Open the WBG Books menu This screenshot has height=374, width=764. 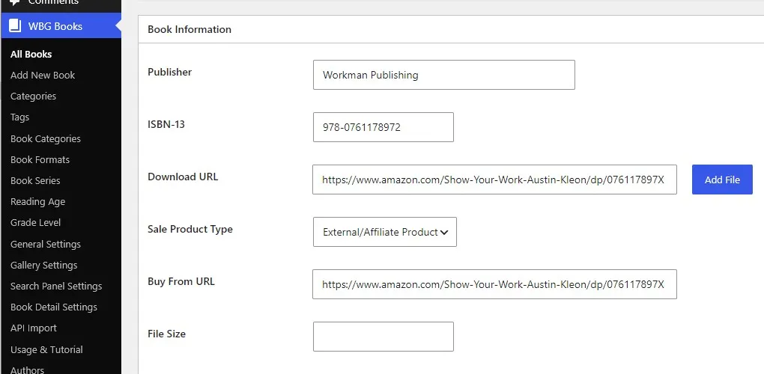pos(61,26)
